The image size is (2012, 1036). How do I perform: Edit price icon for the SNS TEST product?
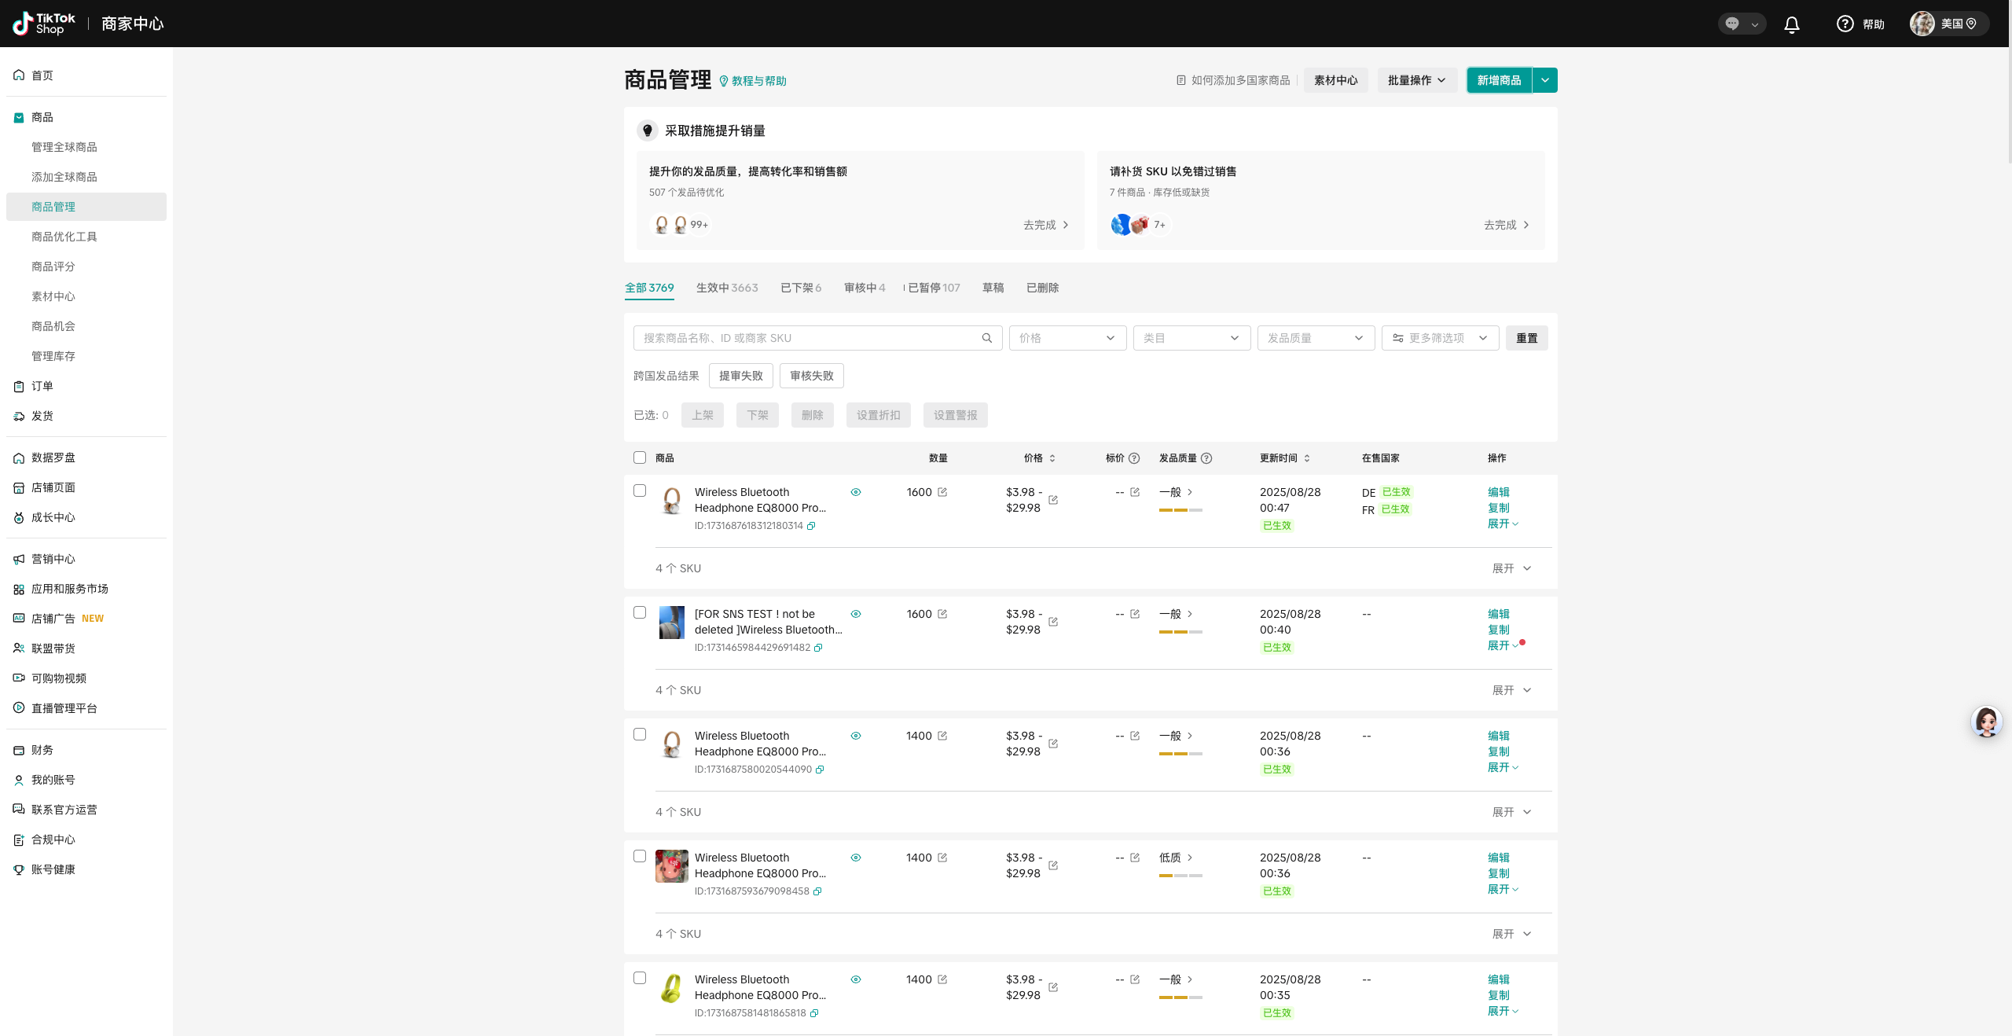tap(1053, 622)
